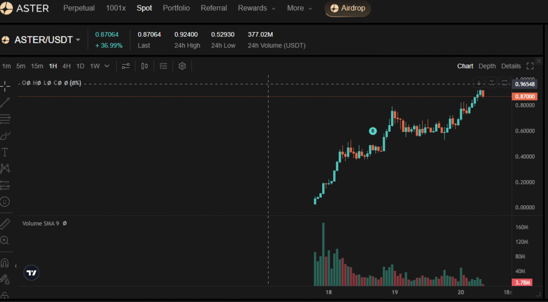Click the B buy marker on the chart
548x302 pixels.
coord(373,131)
